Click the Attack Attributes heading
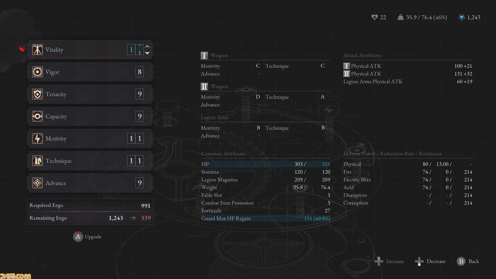496x279 pixels. click(362, 55)
